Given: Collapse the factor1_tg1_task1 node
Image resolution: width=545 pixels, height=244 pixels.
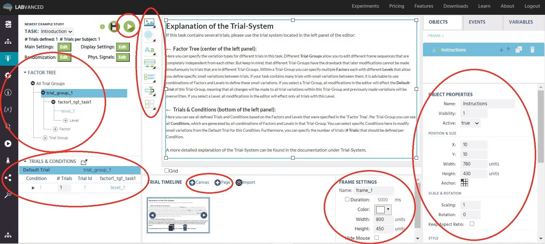Looking at the screenshot, I should pyautogui.click(x=53, y=102).
